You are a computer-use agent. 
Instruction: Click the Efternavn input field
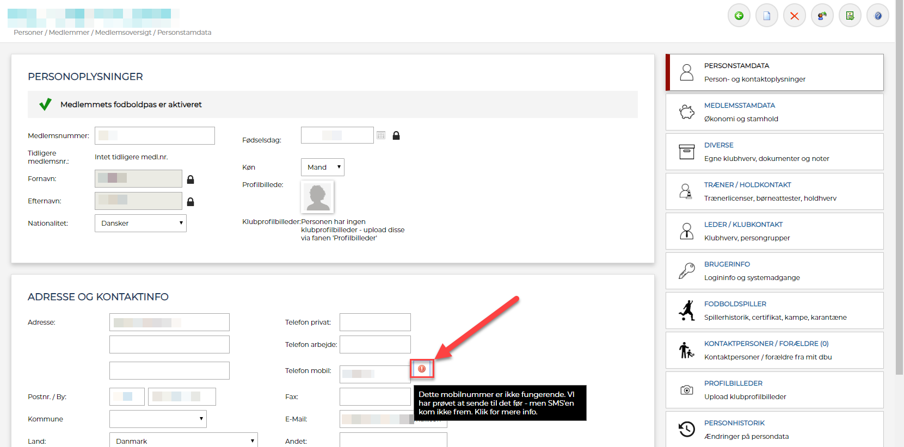click(x=138, y=201)
